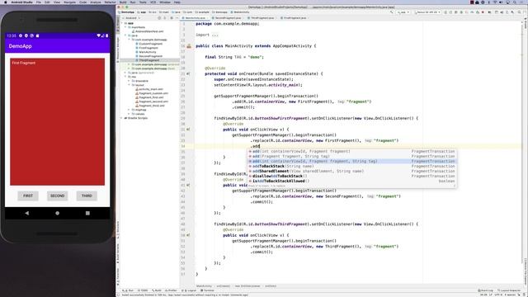Open the Build menu in the menu bar
The width and height of the screenshot is (528, 297).
[123, 2]
